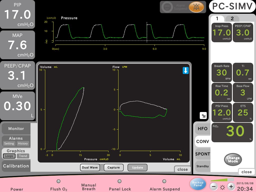Click the sun brightness icon

[x=222, y=187]
